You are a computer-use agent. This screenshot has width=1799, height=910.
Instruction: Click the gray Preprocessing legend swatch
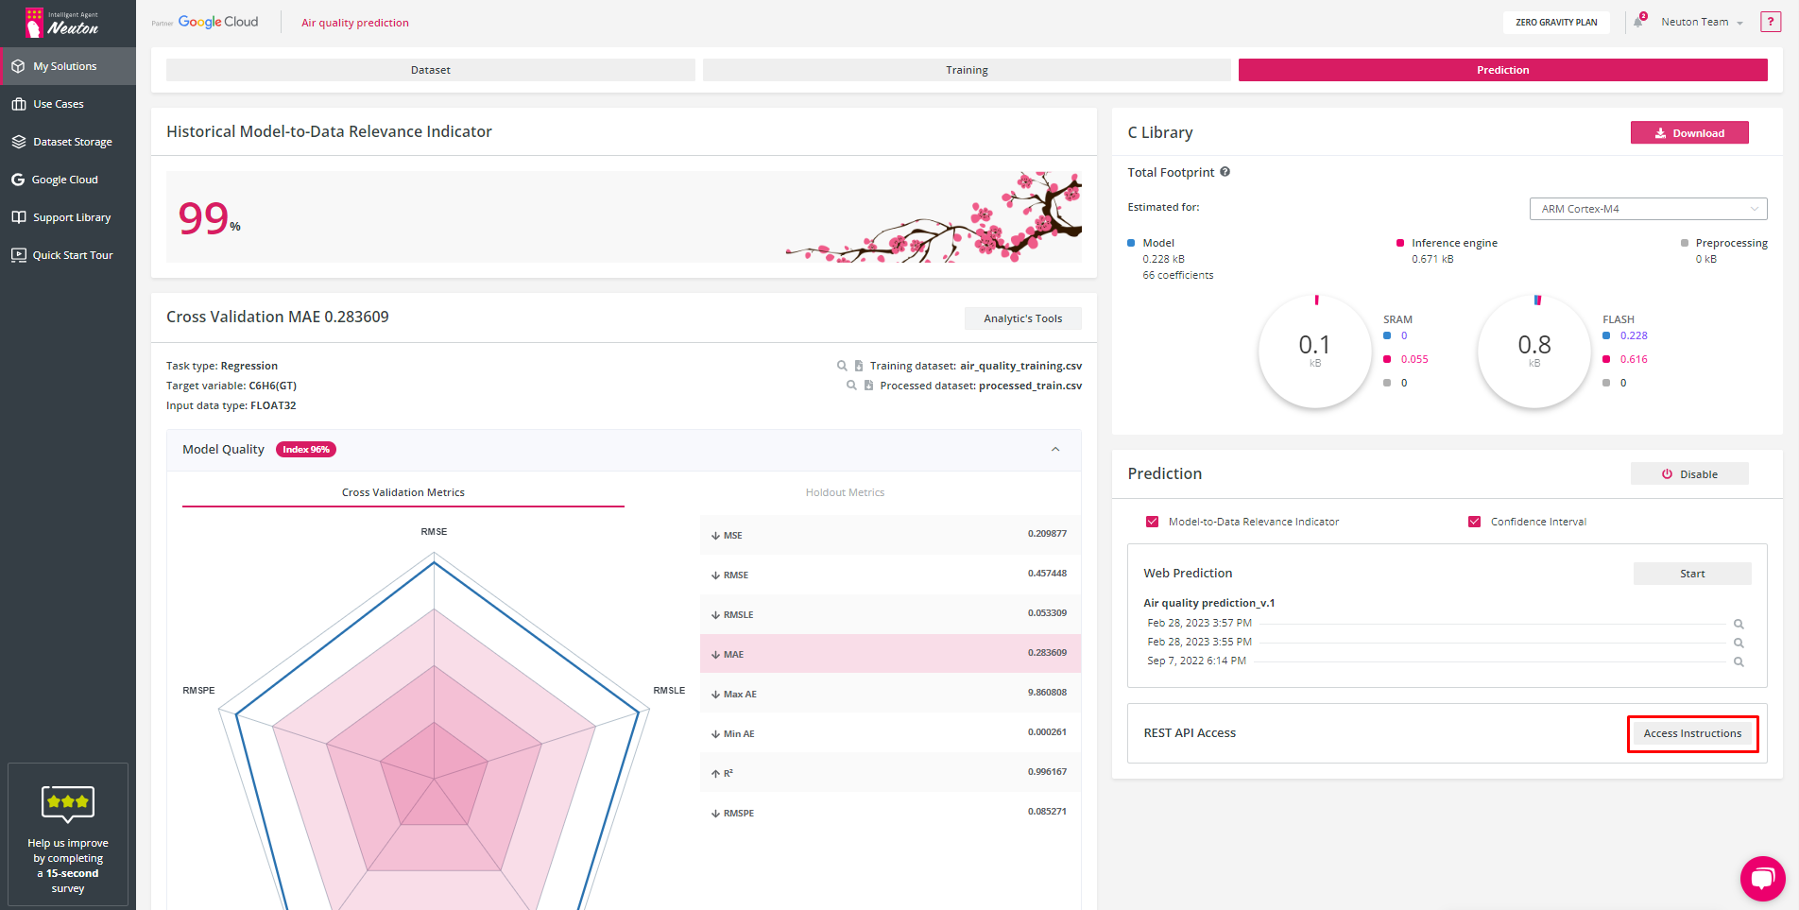tap(1685, 243)
